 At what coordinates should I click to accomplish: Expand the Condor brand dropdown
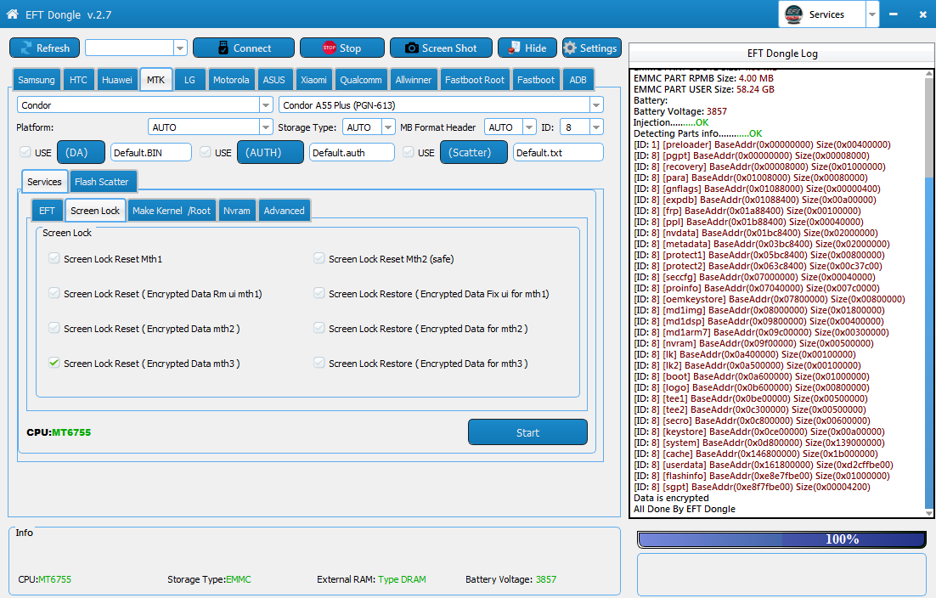coord(266,105)
